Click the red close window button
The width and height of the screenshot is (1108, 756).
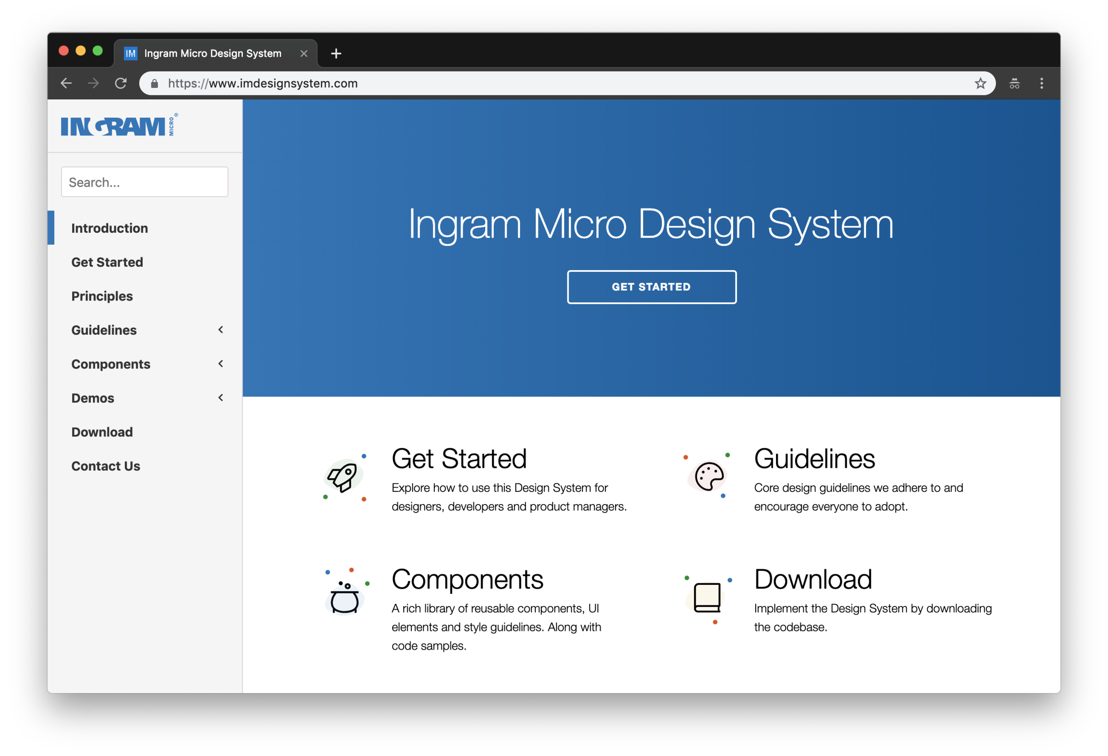tap(63, 51)
